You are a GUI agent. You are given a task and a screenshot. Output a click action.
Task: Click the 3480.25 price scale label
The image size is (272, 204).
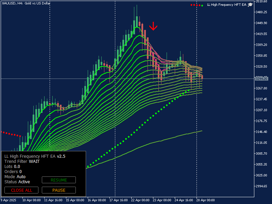pyautogui.click(x=261, y=12)
